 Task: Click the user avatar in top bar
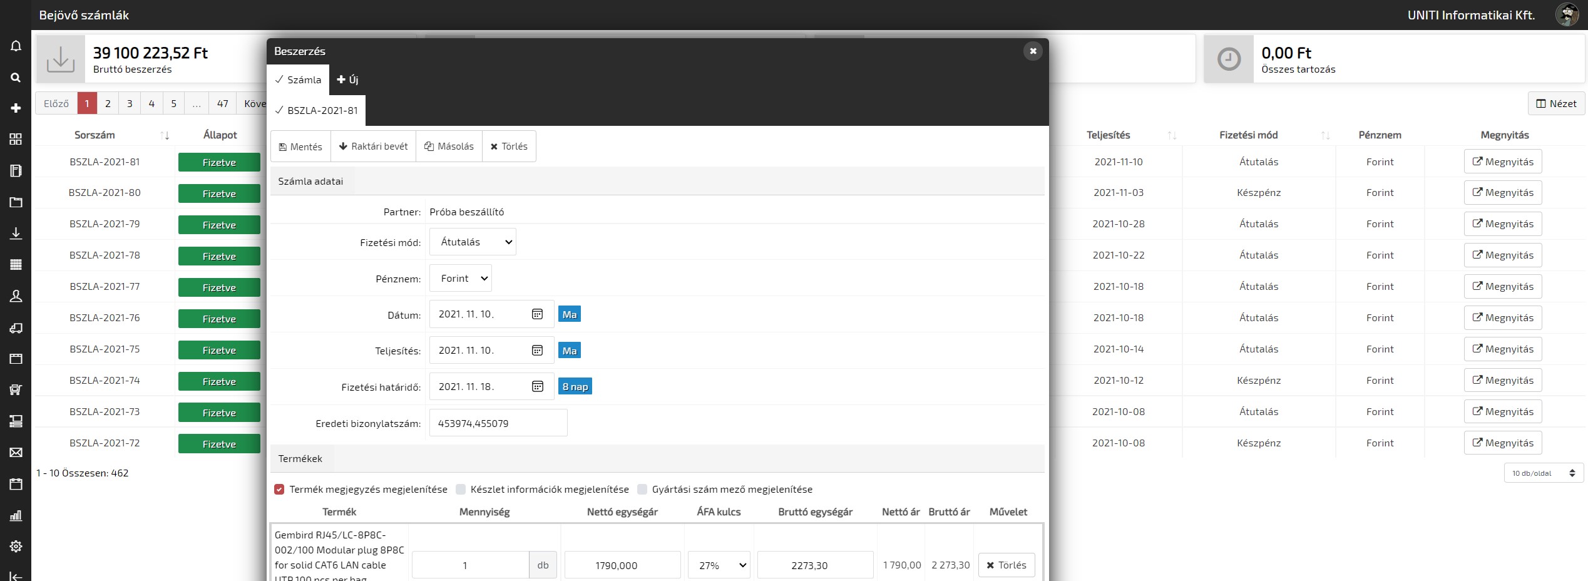1567,15
